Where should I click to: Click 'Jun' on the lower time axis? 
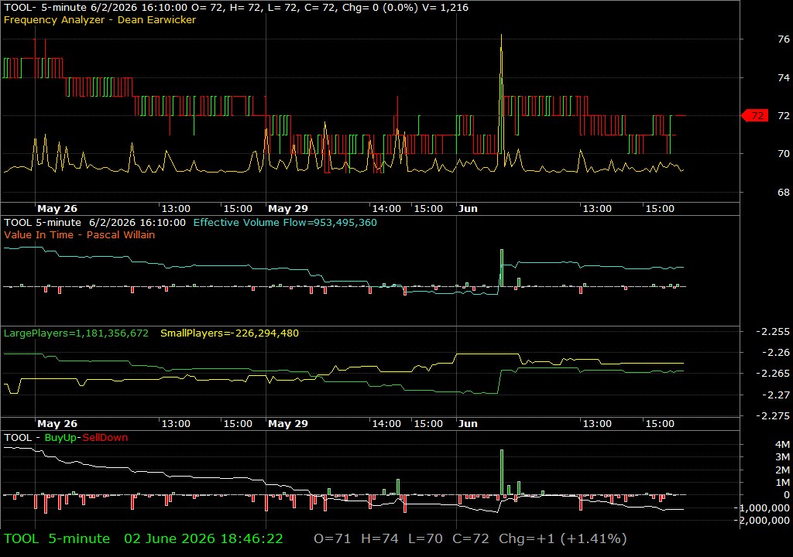[x=468, y=424]
